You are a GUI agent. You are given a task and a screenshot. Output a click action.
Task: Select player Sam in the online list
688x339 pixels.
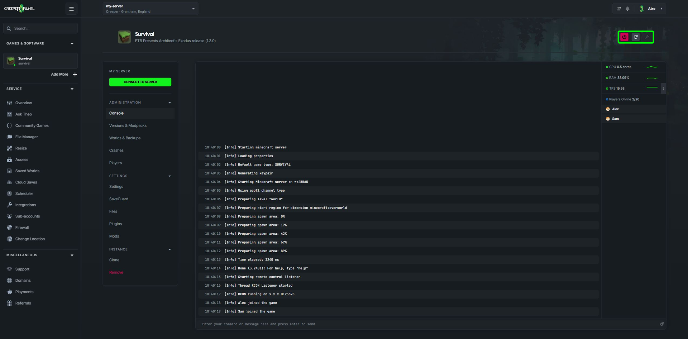click(634, 119)
